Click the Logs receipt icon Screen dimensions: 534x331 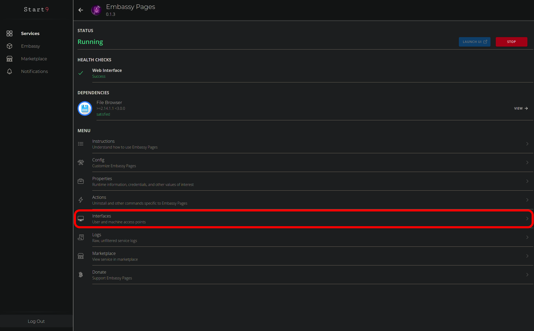[81, 237]
